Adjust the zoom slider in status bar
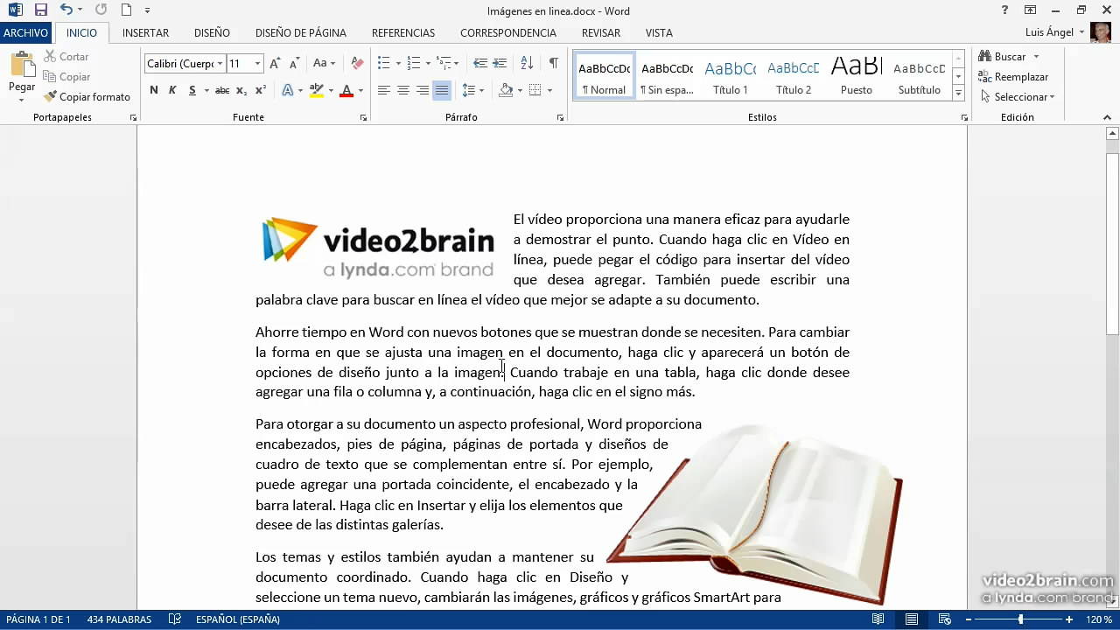 tap(1020, 619)
